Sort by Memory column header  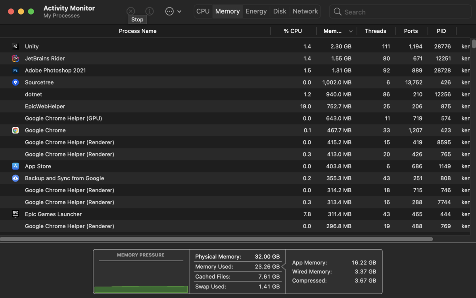click(x=333, y=31)
